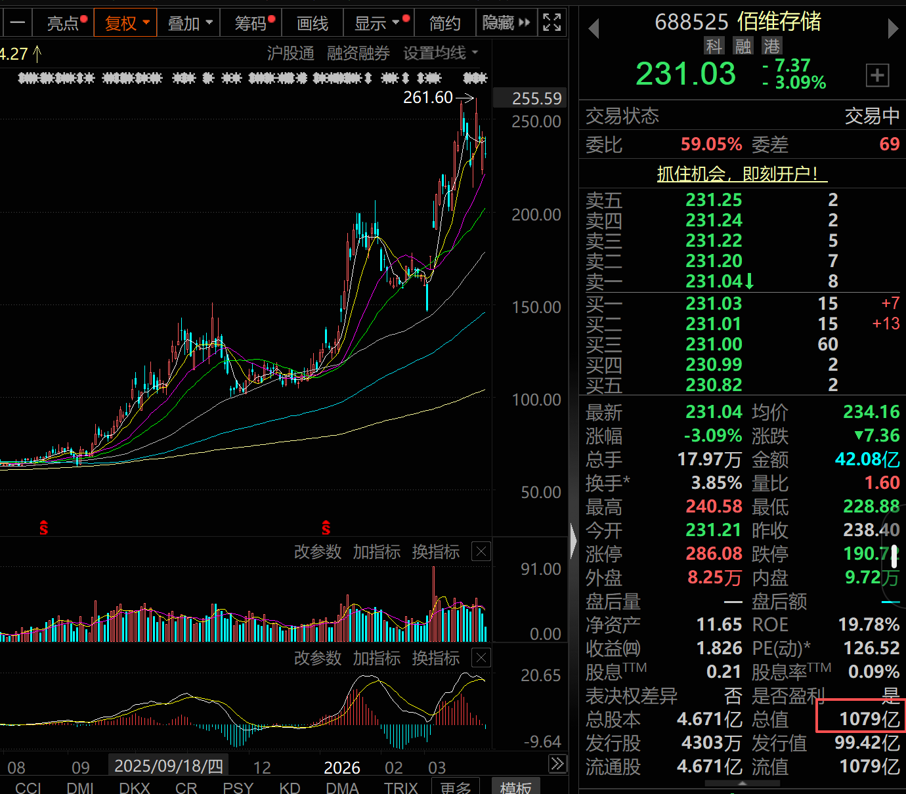
Task: Click the dash button at toolbar start
Action: tap(17, 23)
